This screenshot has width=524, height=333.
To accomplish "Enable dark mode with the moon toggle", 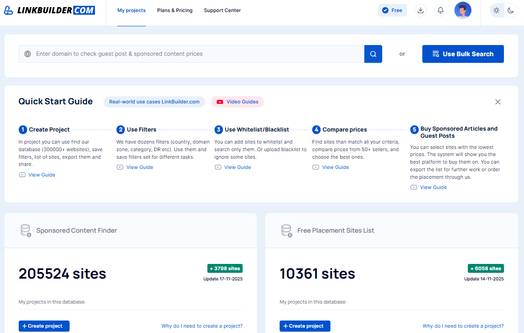I will 511,10.
